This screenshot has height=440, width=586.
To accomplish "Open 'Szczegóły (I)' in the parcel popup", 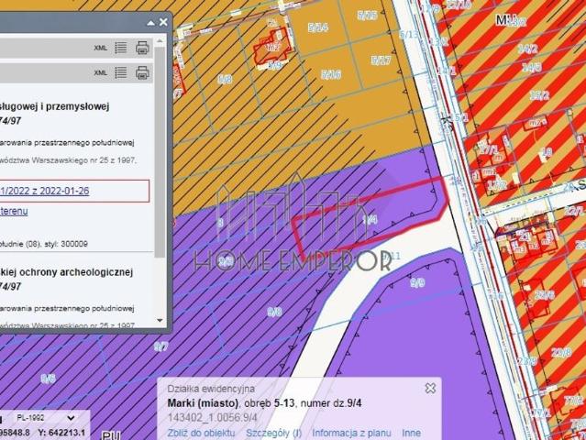I will pos(274,433).
